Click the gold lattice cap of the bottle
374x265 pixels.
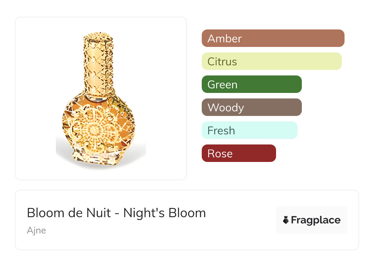pyautogui.click(x=98, y=61)
